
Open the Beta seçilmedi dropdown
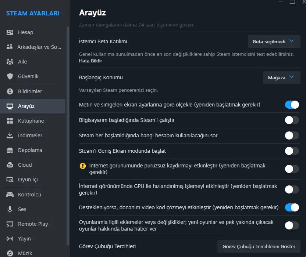tap(274, 41)
